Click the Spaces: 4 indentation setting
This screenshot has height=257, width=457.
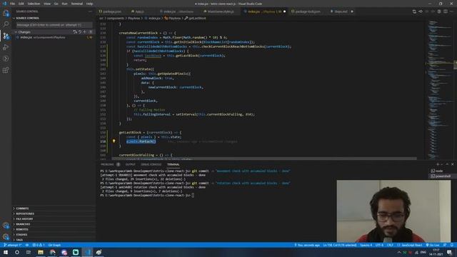click(366, 245)
